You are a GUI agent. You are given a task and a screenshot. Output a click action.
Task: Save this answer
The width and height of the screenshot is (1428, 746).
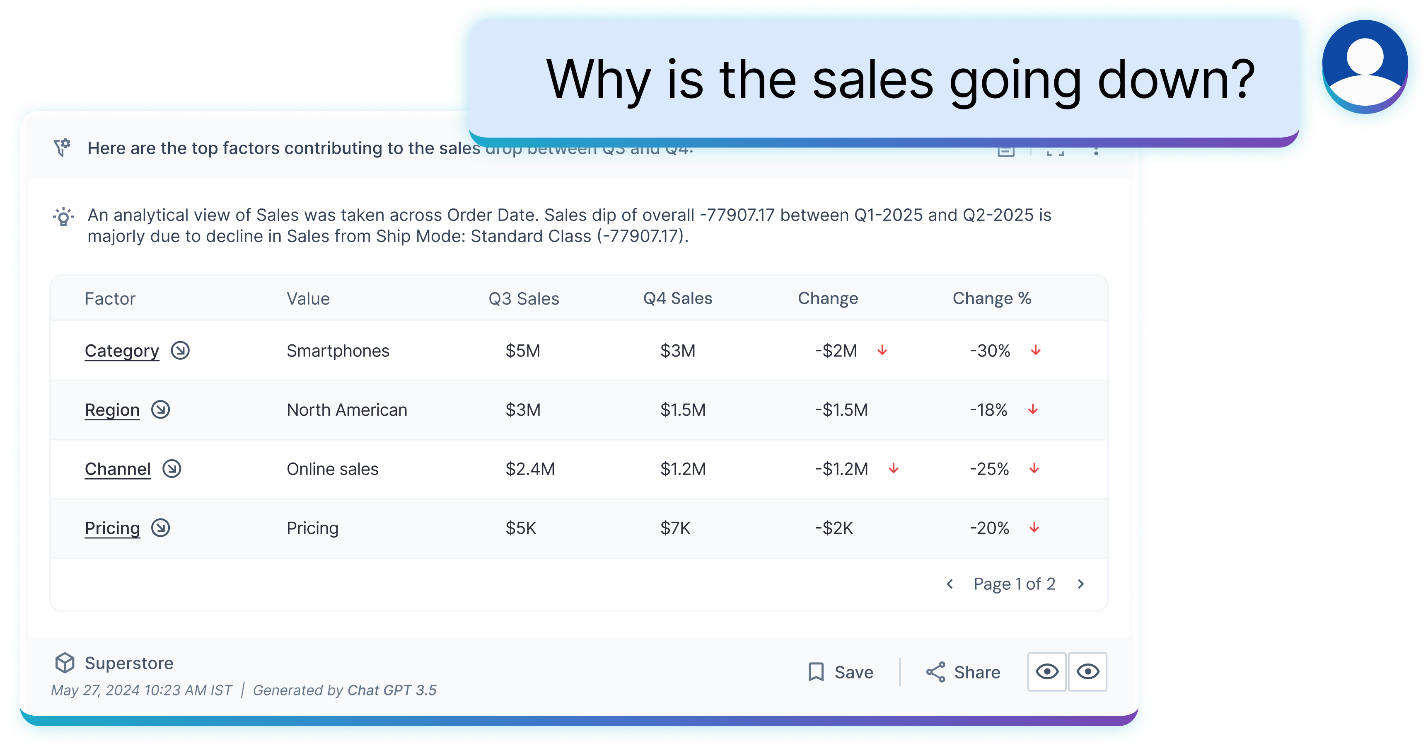pyautogui.click(x=841, y=672)
